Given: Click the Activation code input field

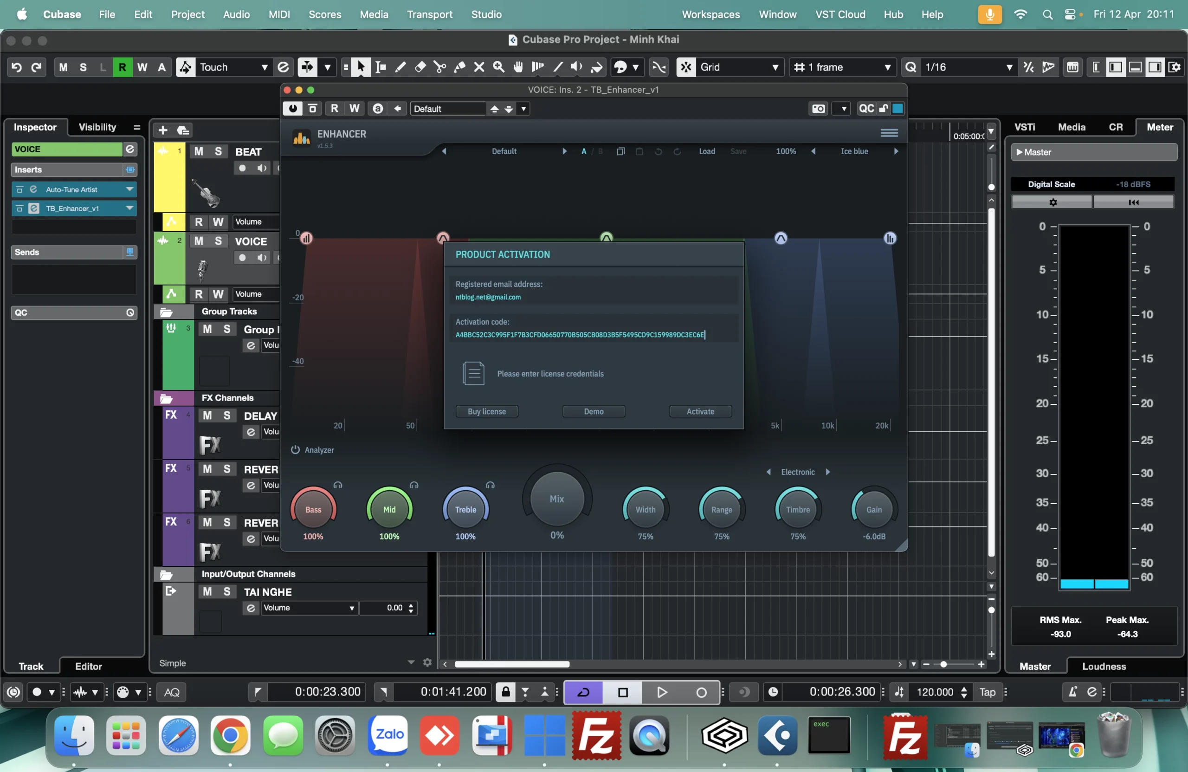Looking at the screenshot, I should [x=593, y=335].
